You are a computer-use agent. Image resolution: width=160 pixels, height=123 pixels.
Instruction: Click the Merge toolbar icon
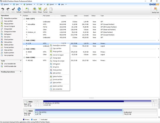point(40,10)
